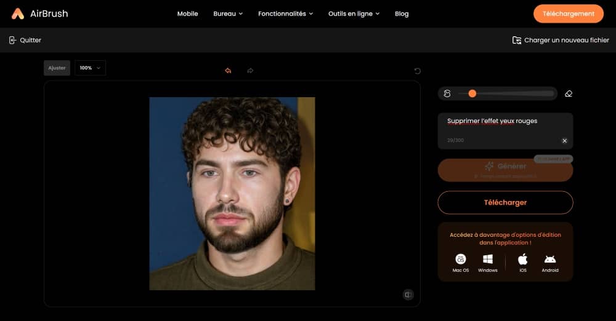Click the brush size slider handle

472,93
